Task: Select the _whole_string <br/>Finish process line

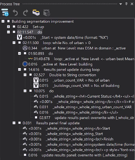Action: pyautogui.click(x=79, y=139)
